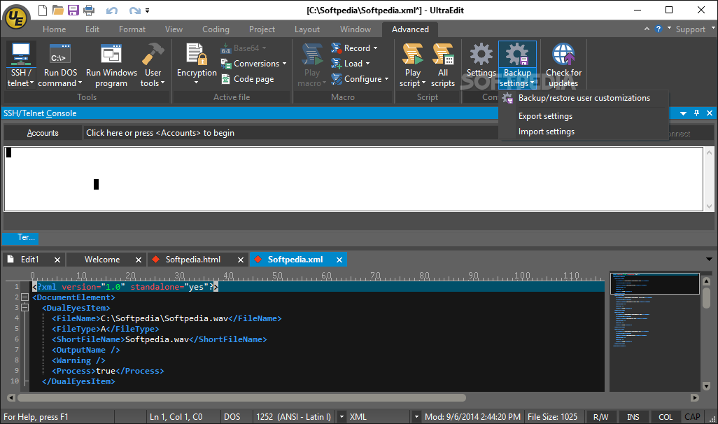Click the blue help question mark icon
The image size is (718, 424).
(x=658, y=29)
